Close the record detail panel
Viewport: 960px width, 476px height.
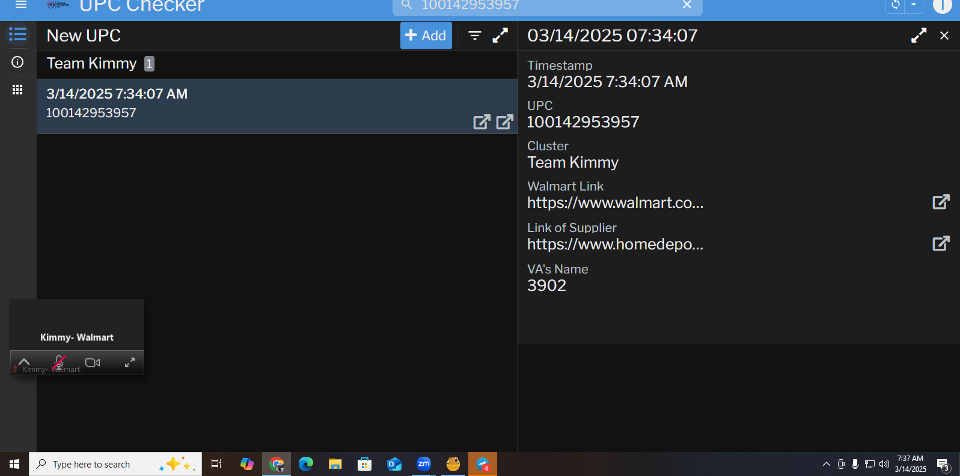coord(944,35)
